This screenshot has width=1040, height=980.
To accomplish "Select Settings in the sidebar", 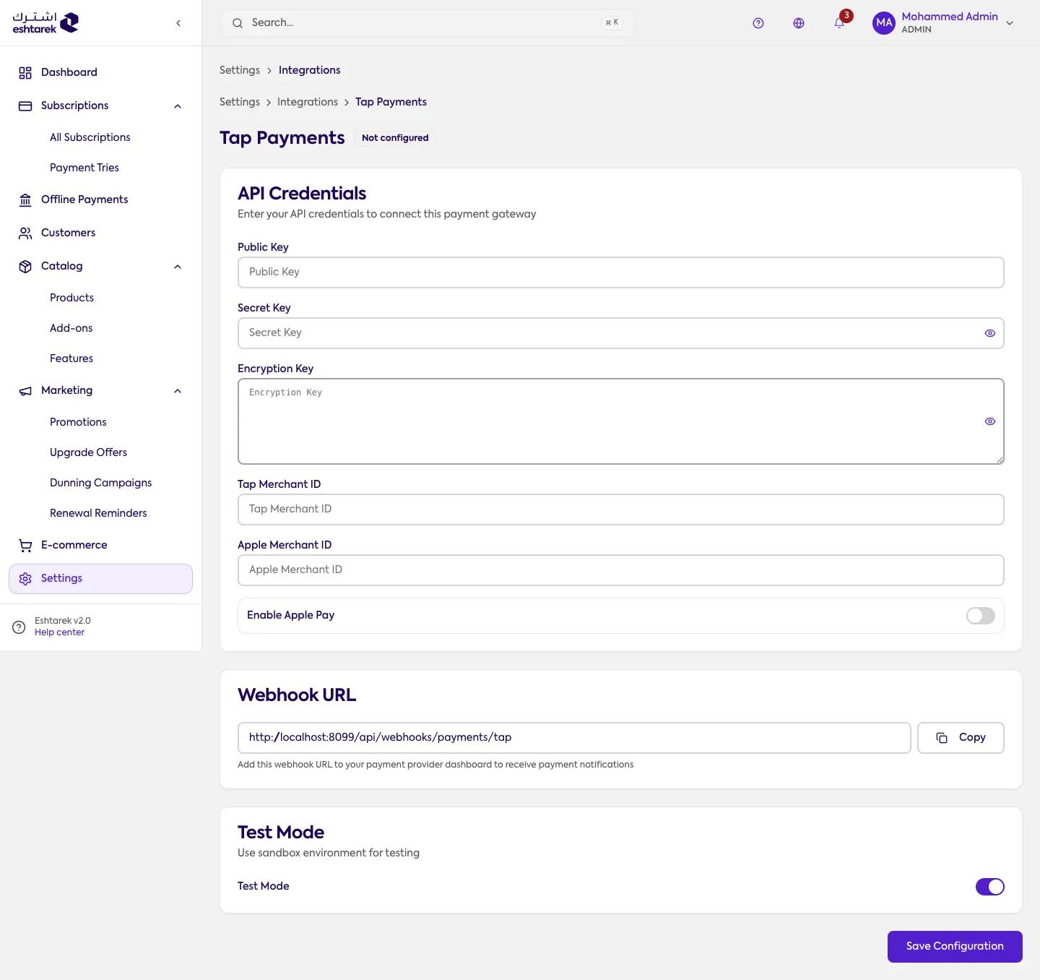I will (100, 578).
